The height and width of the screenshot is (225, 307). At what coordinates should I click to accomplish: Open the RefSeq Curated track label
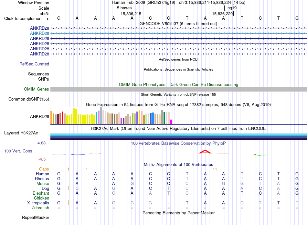(x=34, y=64)
